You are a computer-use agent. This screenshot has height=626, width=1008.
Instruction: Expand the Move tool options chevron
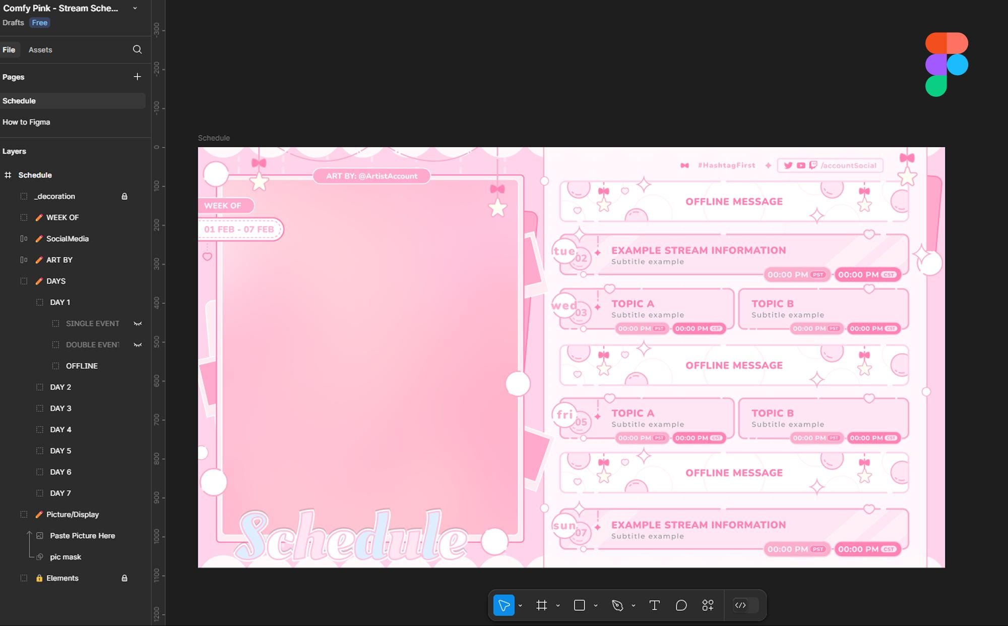[521, 605]
